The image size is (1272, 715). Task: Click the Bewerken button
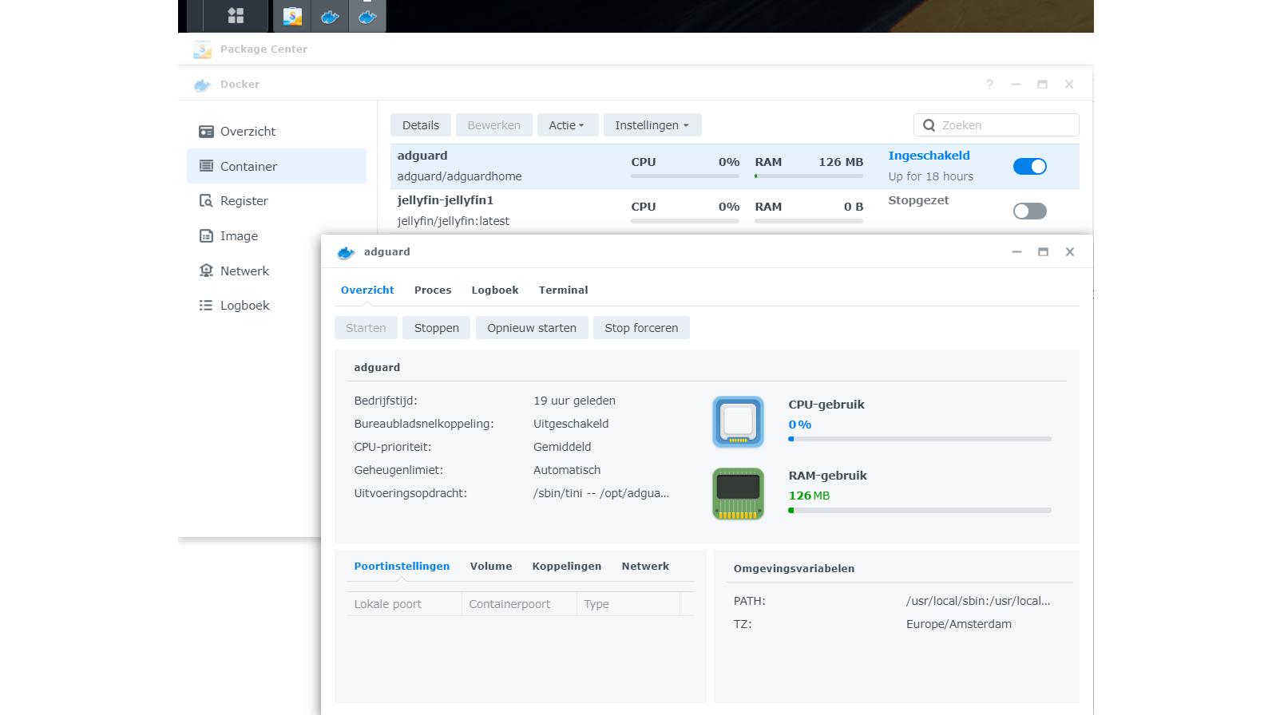[494, 125]
